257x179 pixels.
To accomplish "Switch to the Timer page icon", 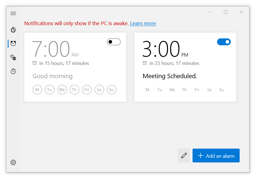I will [13, 30].
